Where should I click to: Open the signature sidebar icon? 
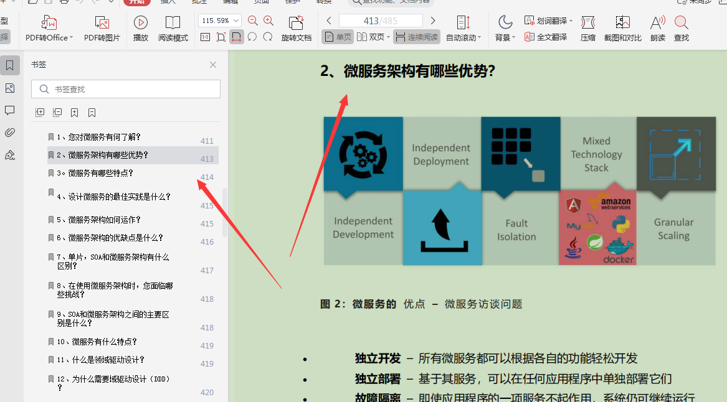[10, 155]
